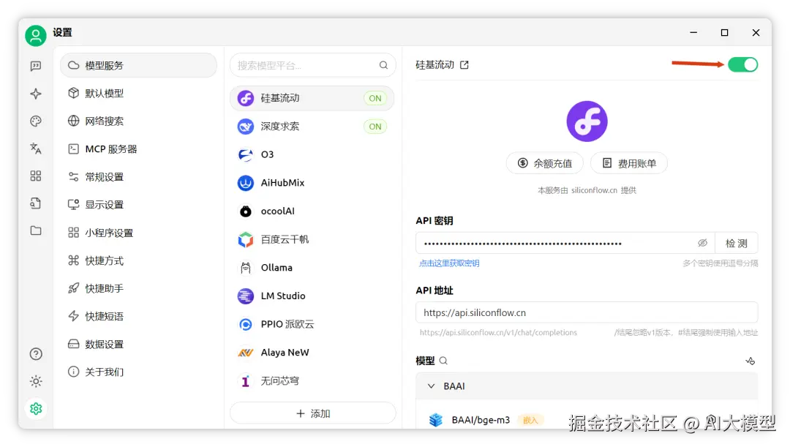Screen dimensions: 790x447
Task: Open 默认模型 settings
Action: [138, 93]
